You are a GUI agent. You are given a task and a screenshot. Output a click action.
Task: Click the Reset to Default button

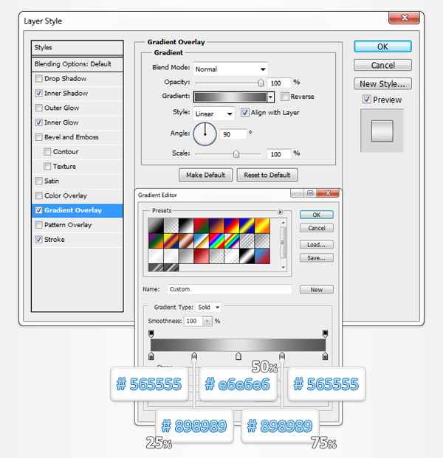click(x=267, y=175)
